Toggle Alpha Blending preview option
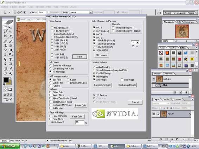The height and width of the screenshot is (149, 199). point(94,67)
